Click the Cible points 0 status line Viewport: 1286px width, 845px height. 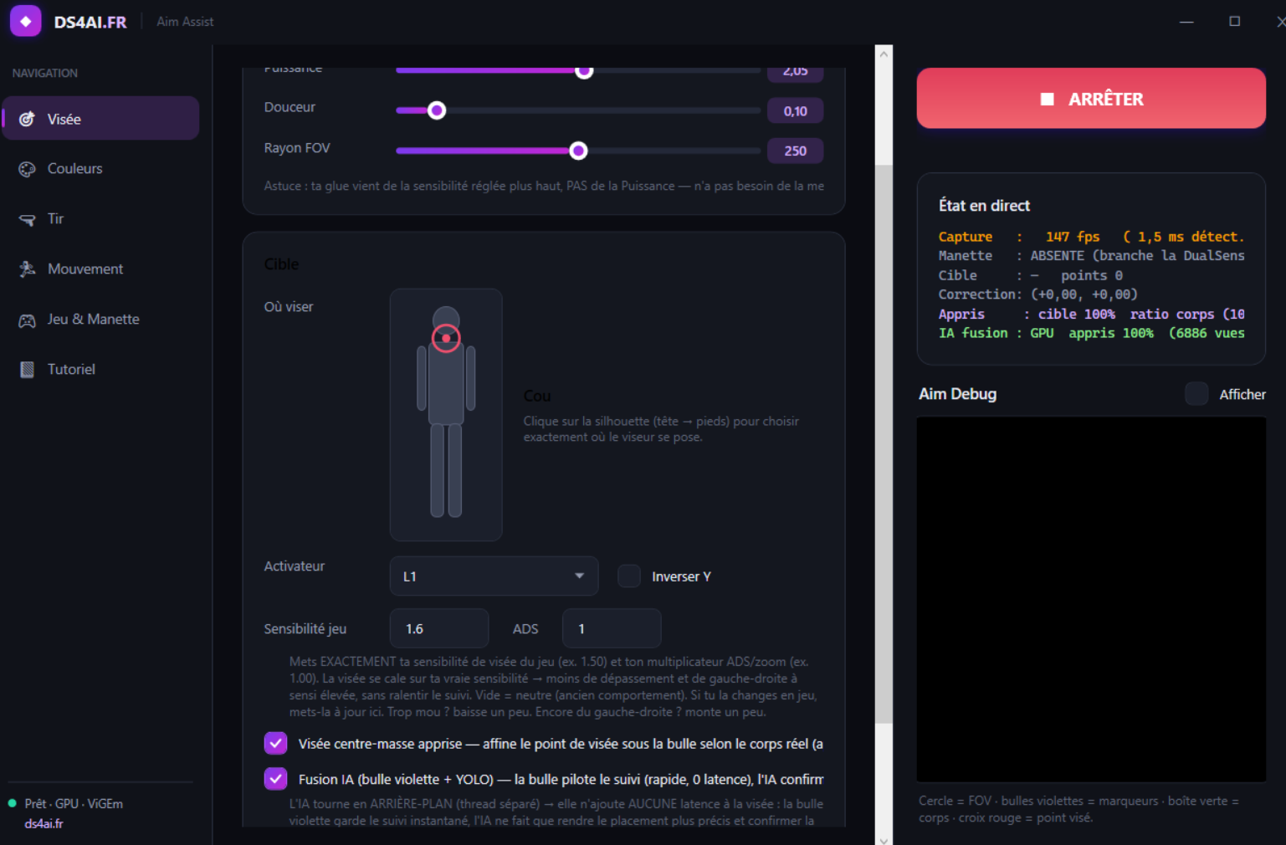click(x=1030, y=275)
